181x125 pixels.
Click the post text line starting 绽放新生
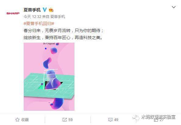[63, 37]
